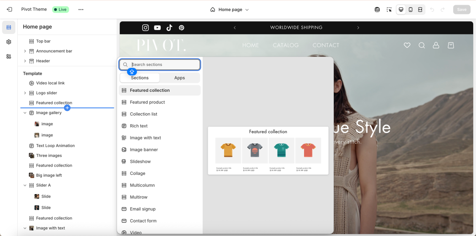The height and width of the screenshot is (236, 476).
Task: Click the HOME nav link
Action: coord(251,45)
